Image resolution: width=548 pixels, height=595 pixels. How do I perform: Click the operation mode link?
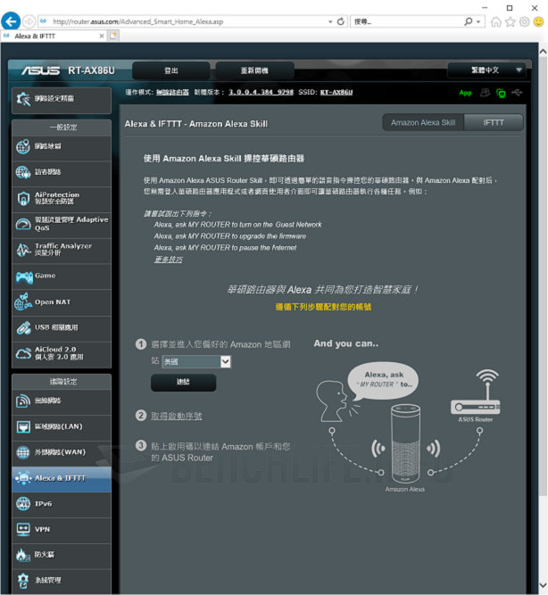172,92
